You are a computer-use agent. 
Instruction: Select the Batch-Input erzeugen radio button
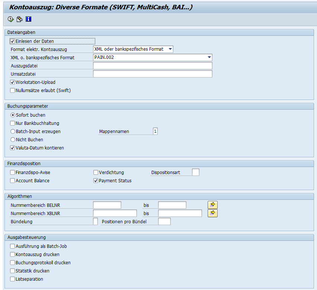(13, 132)
